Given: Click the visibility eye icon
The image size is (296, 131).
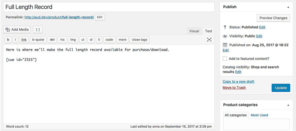Looking at the screenshot, I should click(x=225, y=36).
